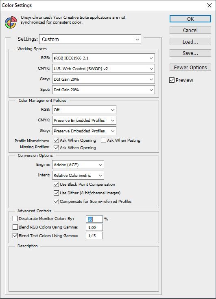Click the Load... button
The width and height of the screenshot is (216, 299).
tap(190, 42)
